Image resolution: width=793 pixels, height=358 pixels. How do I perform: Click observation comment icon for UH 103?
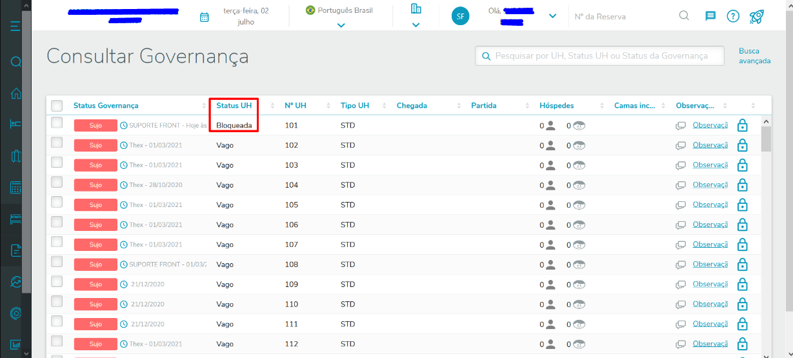pyautogui.click(x=681, y=166)
